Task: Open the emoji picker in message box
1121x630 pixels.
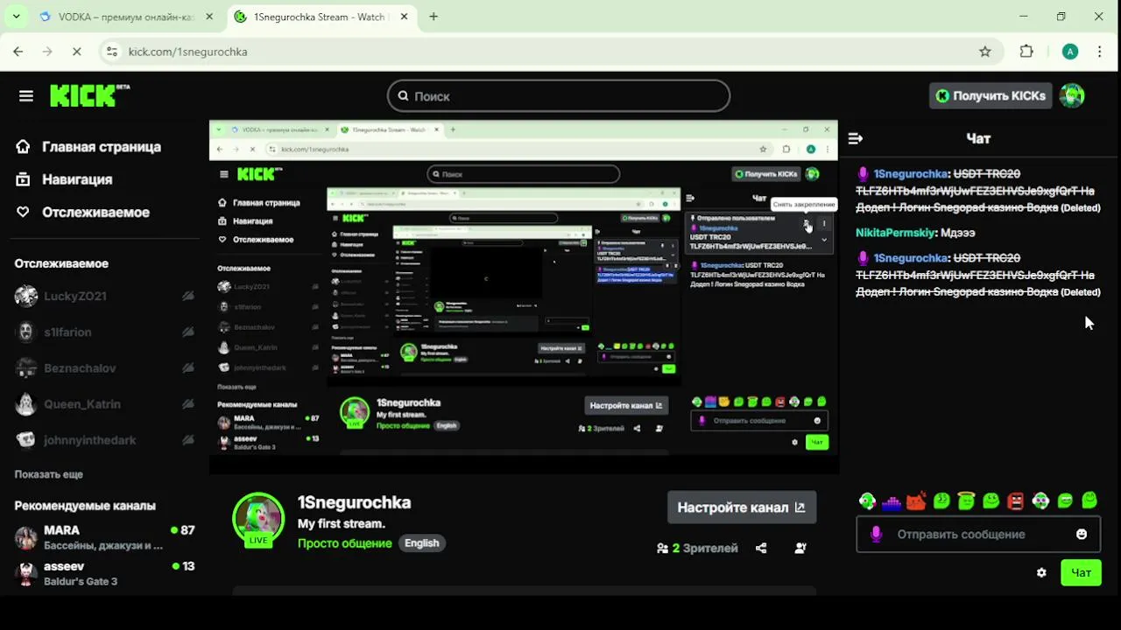Action: [x=1082, y=535]
